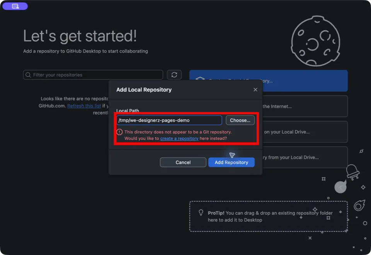Confirm with the Add Repository button
The width and height of the screenshot is (371, 255).
pyautogui.click(x=231, y=162)
